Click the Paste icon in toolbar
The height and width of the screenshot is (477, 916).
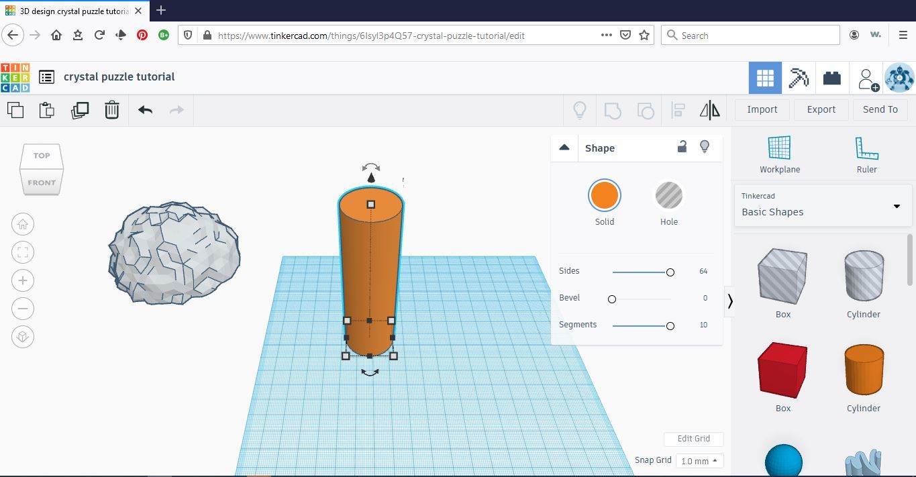click(46, 110)
